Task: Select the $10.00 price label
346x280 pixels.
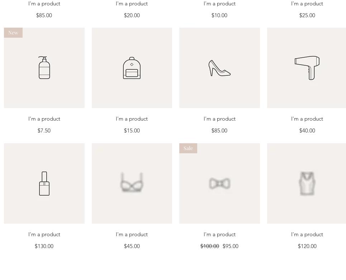Action: pyautogui.click(x=219, y=15)
